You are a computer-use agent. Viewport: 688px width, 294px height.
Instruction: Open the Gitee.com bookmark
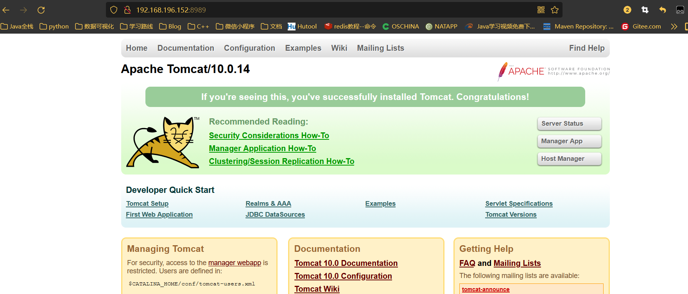(x=641, y=27)
